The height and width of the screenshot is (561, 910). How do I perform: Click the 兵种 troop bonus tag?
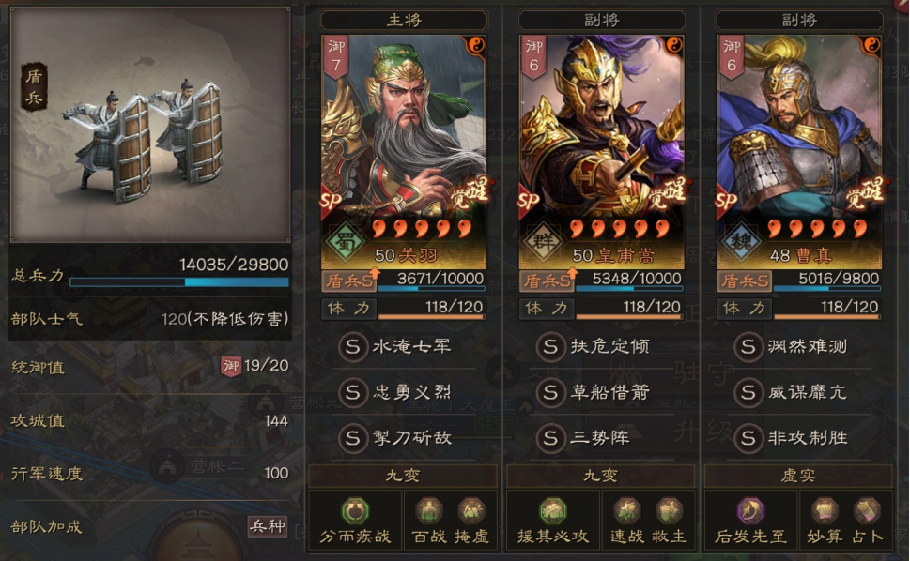(x=268, y=526)
